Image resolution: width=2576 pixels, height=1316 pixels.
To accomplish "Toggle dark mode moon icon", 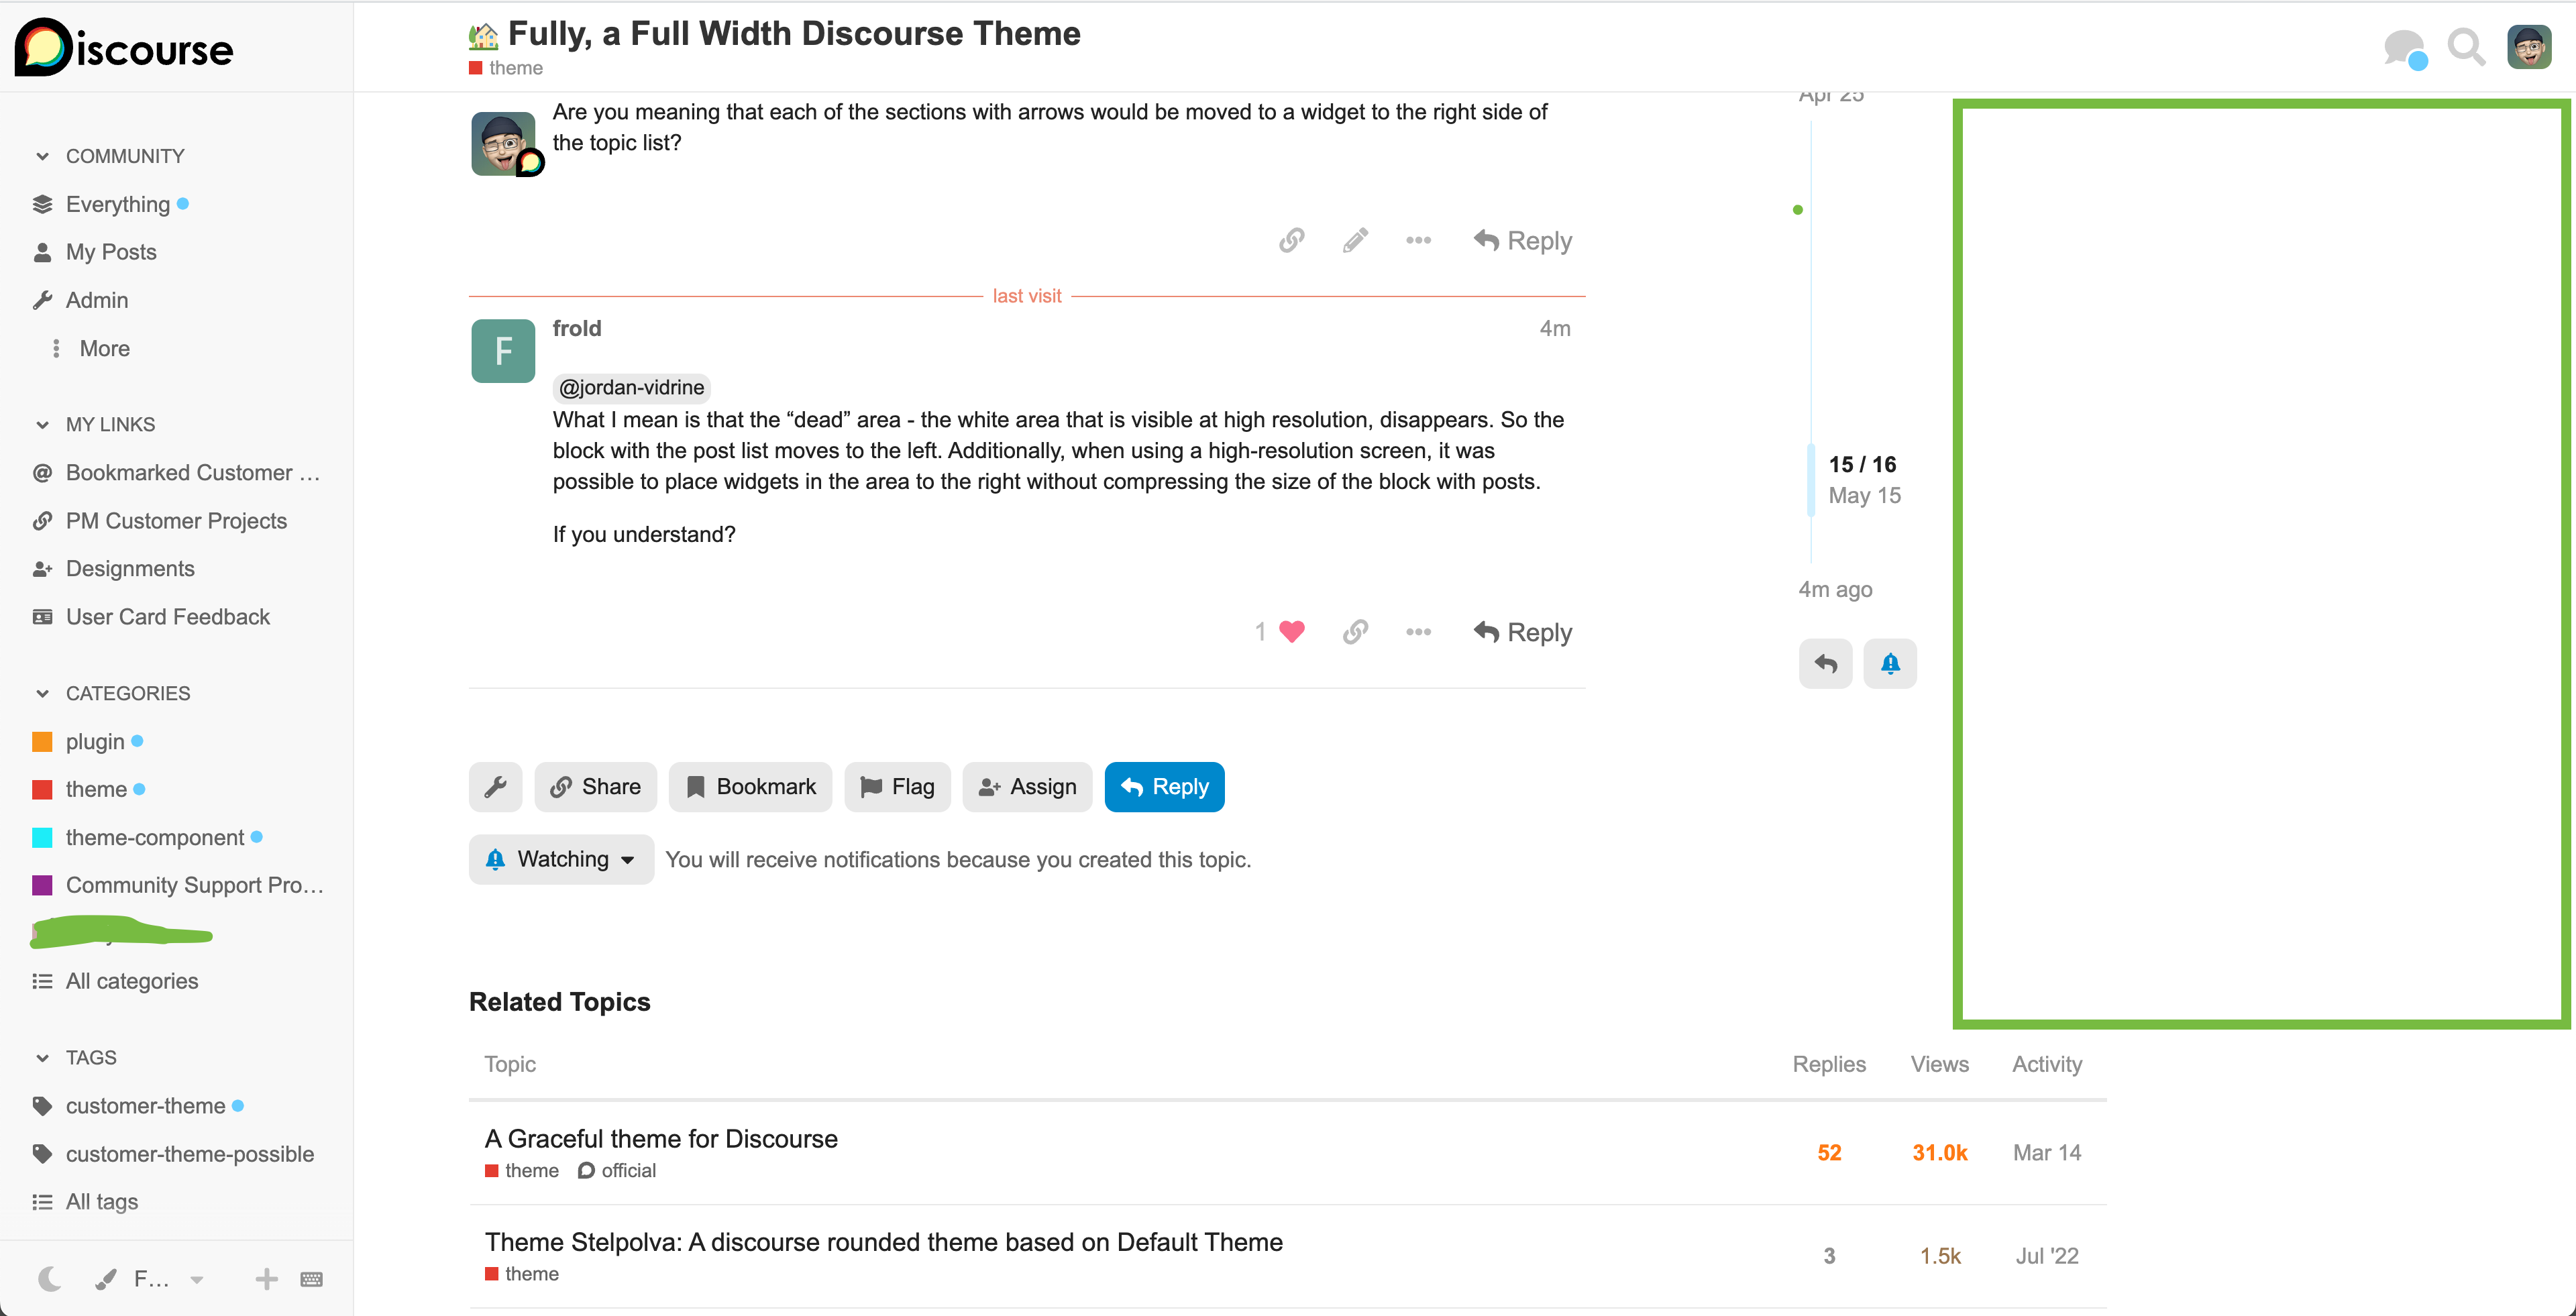I will pyautogui.click(x=49, y=1279).
